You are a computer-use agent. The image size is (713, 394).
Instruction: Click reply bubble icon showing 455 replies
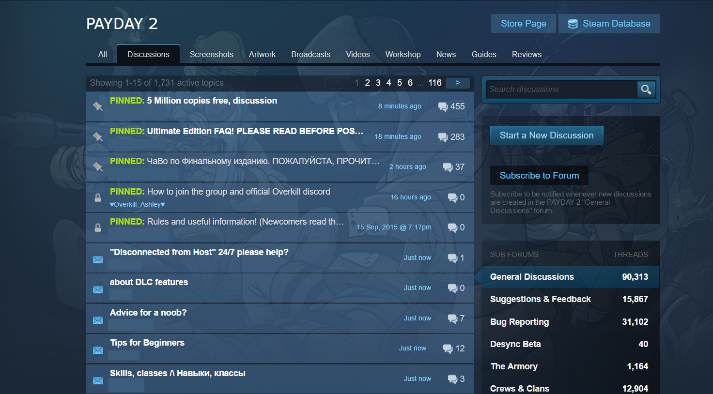[x=443, y=106]
